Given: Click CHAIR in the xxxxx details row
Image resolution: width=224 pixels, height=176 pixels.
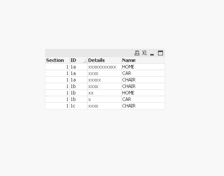Looking at the screenshot, I should tap(129, 80).
